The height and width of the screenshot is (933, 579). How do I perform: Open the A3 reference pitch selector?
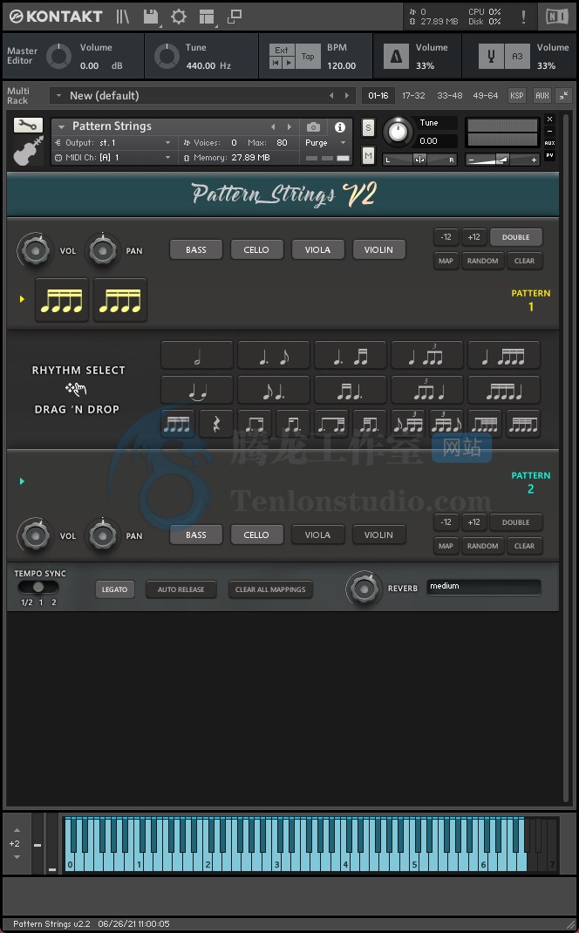point(517,57)
